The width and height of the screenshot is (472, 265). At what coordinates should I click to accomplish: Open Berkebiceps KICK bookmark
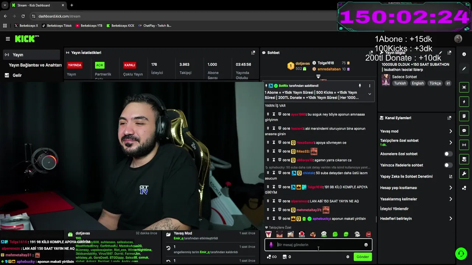coord(120,26)
